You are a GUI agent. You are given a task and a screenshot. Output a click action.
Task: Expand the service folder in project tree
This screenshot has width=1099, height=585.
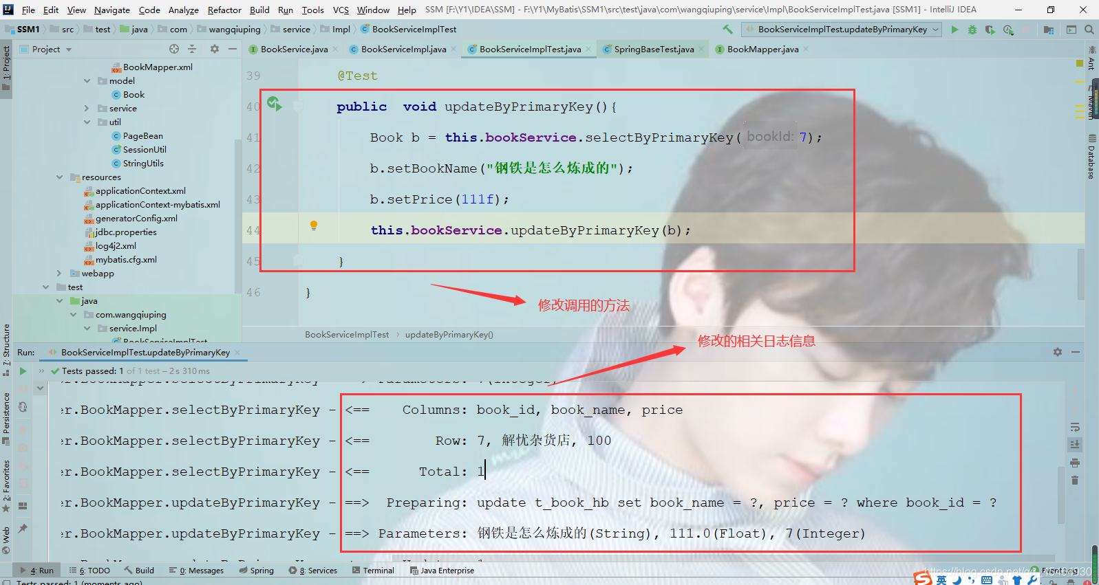click(87, 108)
